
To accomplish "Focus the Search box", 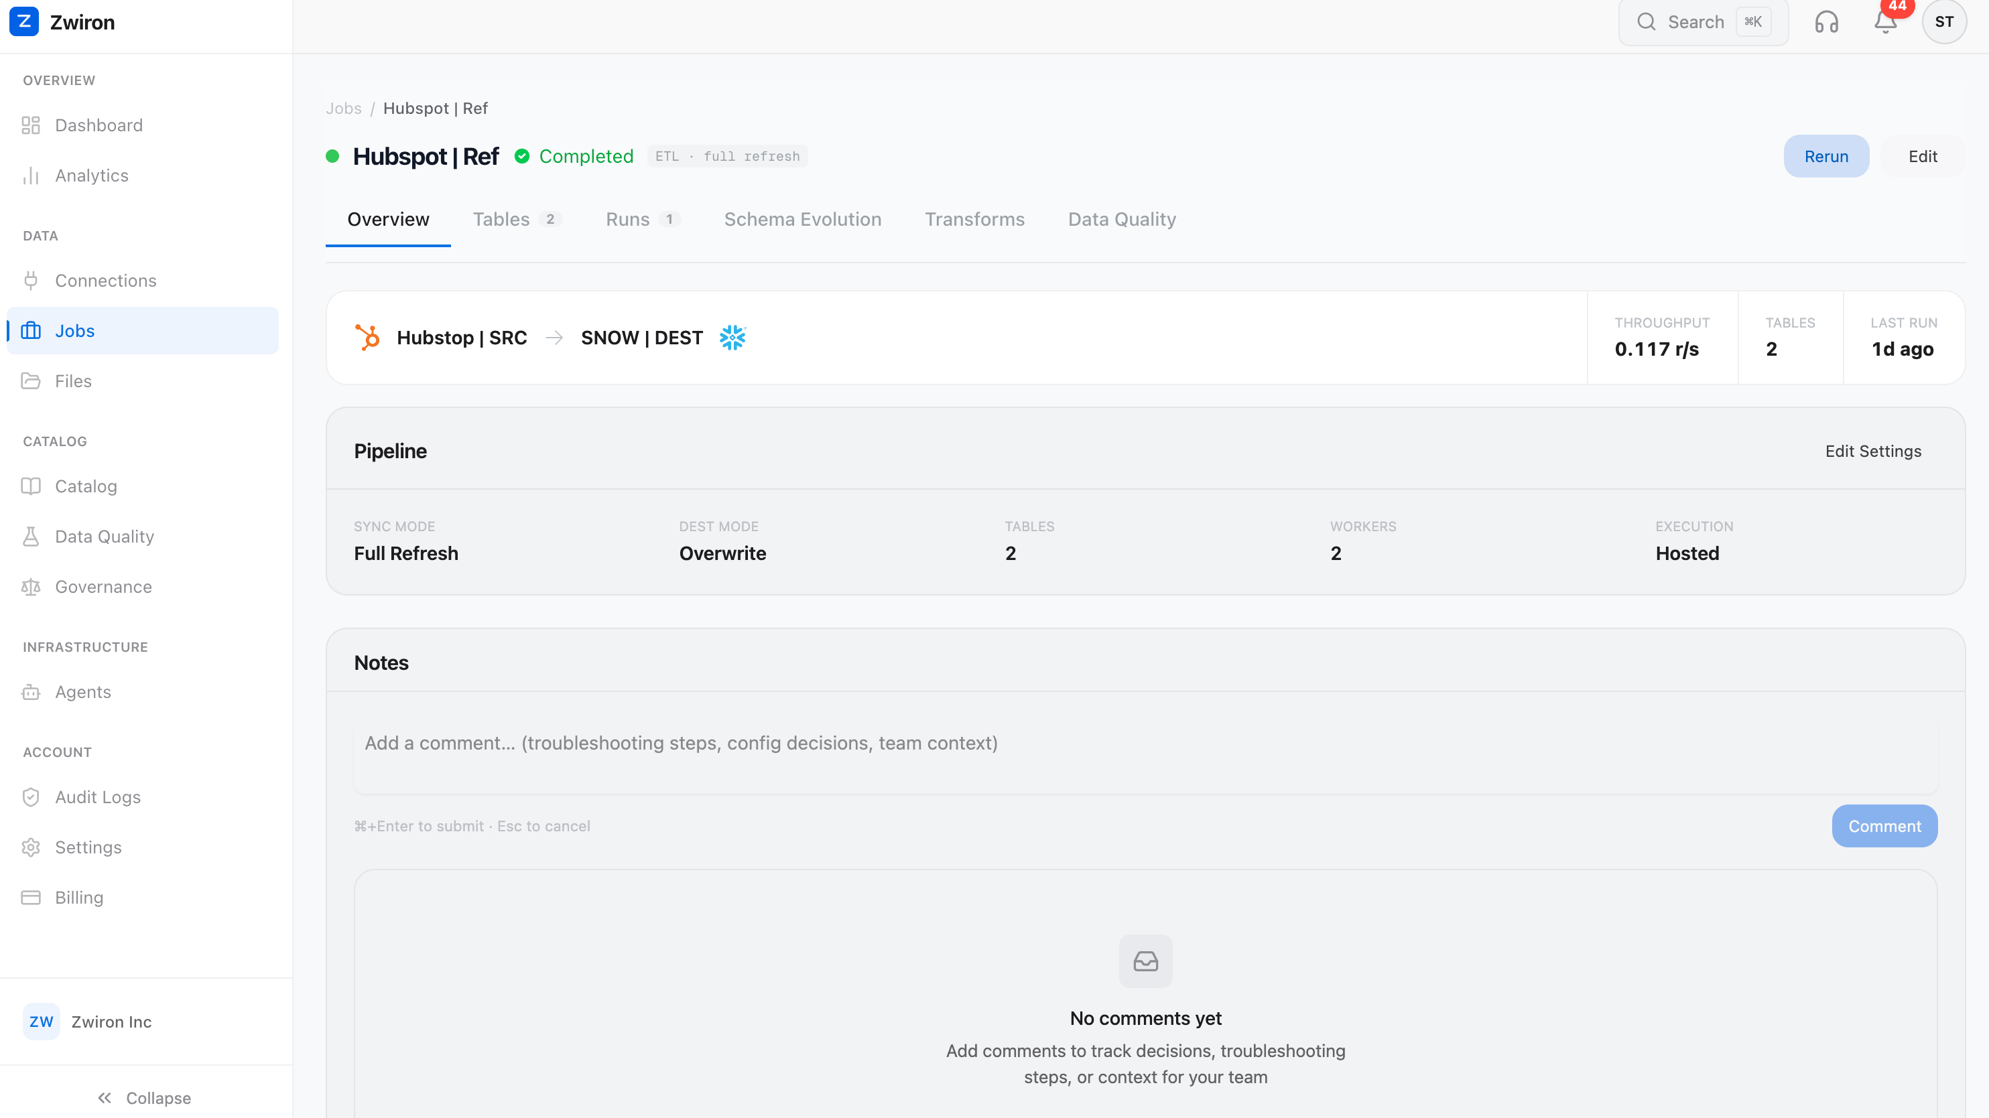I will pos(1704,21).
